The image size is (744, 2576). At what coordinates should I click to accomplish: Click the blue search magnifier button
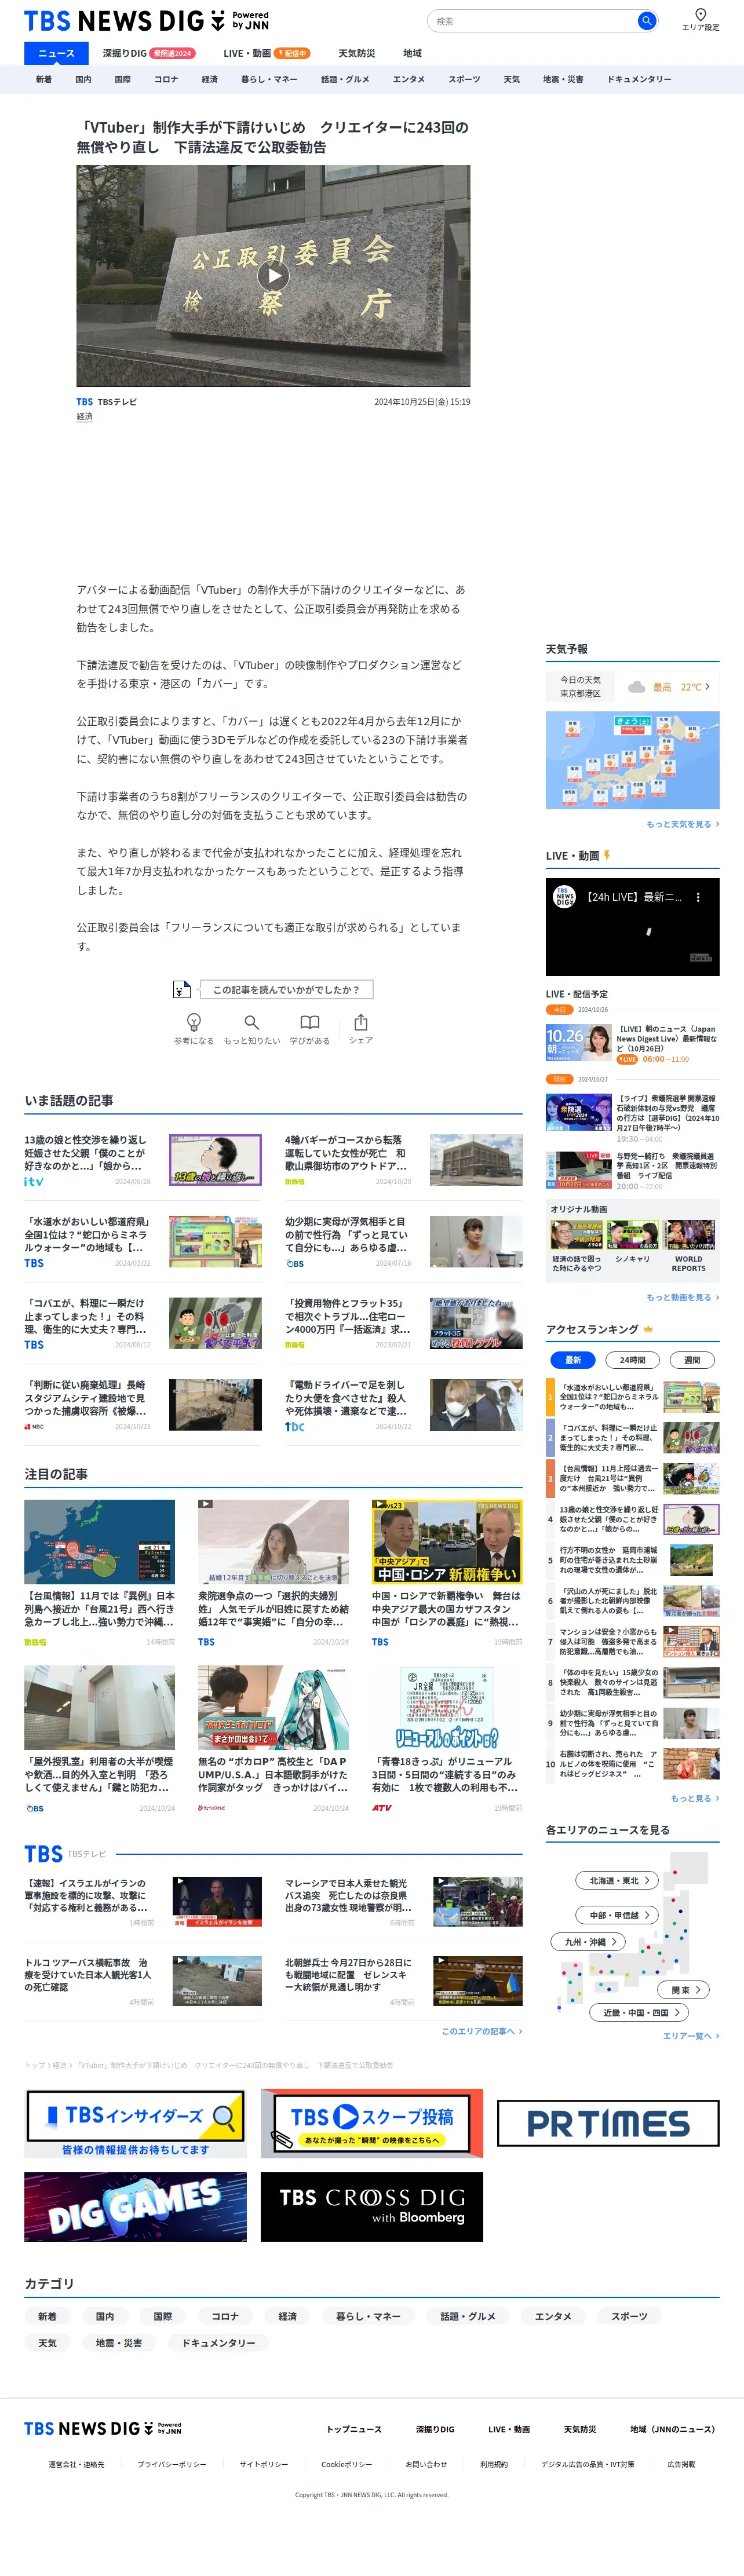647,21
